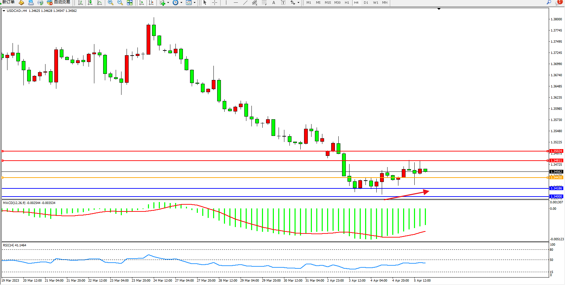Click the 新订单 new order button

(7, 2)
